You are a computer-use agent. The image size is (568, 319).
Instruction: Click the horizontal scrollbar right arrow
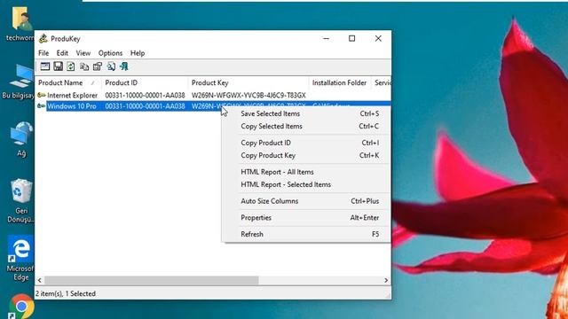click(x=386, y=280)
